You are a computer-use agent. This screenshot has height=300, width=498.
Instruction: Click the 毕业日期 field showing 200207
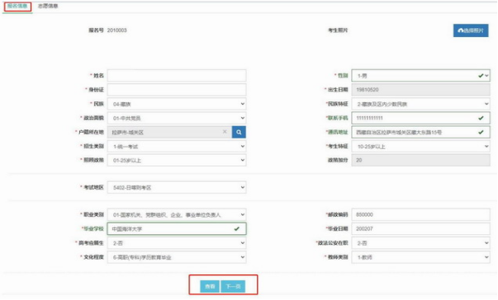tap(420, 229)
